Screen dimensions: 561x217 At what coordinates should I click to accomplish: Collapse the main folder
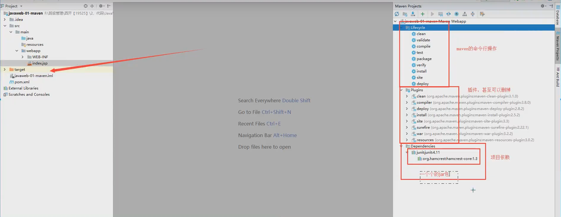click(x=11, y=32)
